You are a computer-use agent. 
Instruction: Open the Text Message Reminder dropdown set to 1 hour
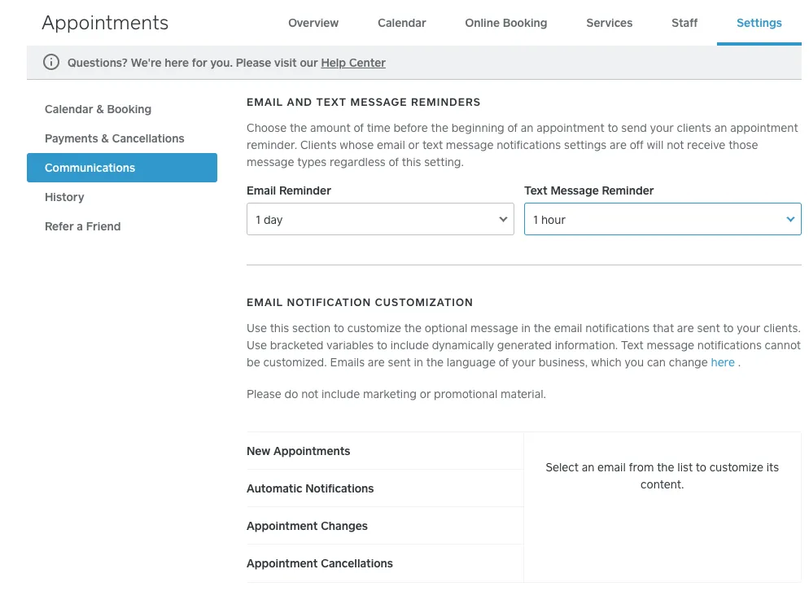tap(663, 219)
